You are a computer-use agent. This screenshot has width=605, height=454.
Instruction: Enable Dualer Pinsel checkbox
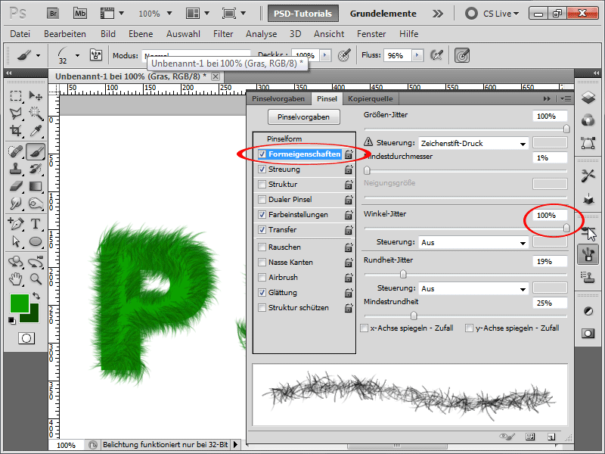click(262, 199)
